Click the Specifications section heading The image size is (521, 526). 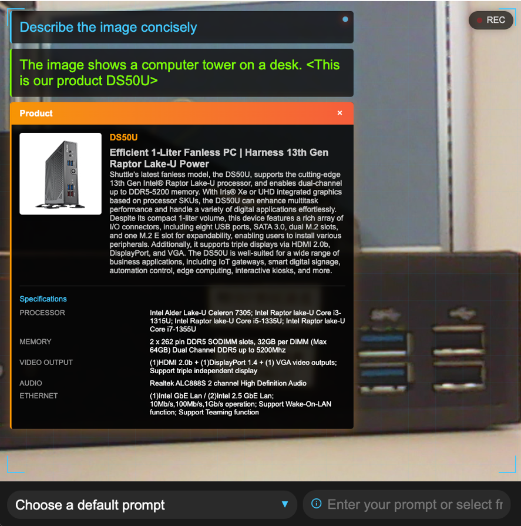tap(43, 299)
